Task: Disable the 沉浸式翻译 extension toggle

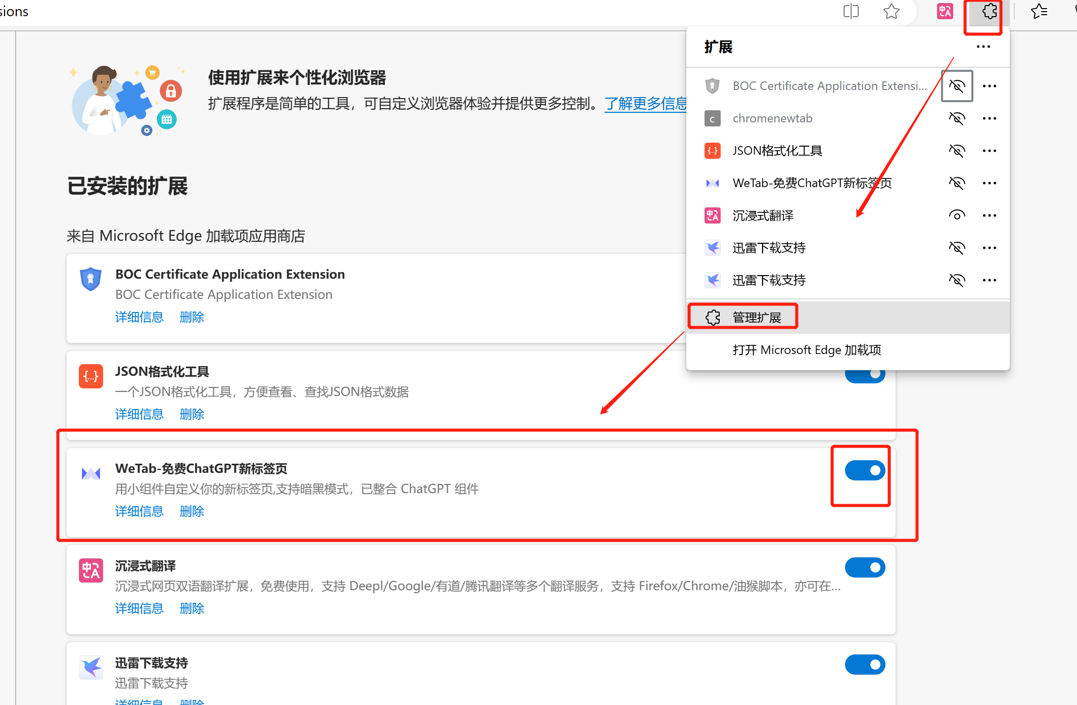Action: coord(865,567)
